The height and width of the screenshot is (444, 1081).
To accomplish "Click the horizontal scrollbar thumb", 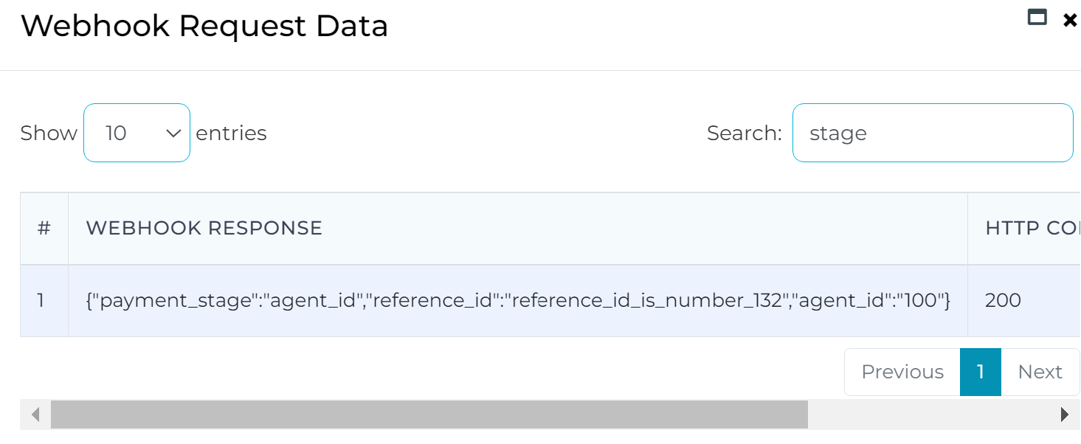I will pyautogui.click(x=429, y=414).
